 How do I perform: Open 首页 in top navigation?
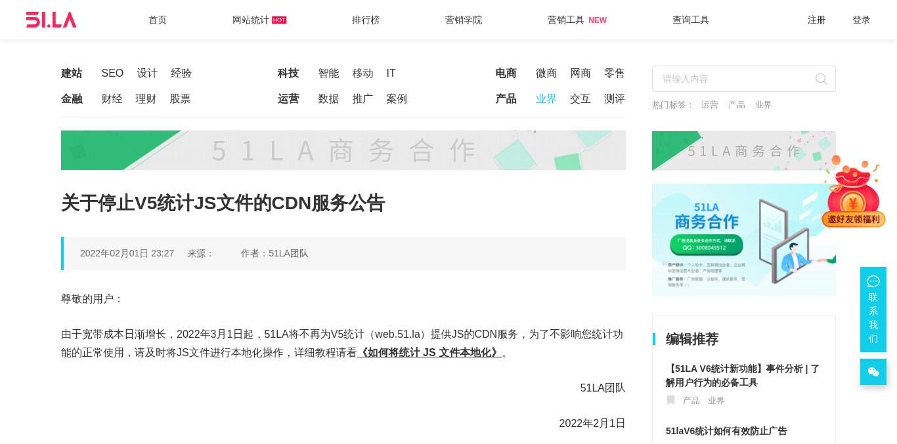pos(158,20)
